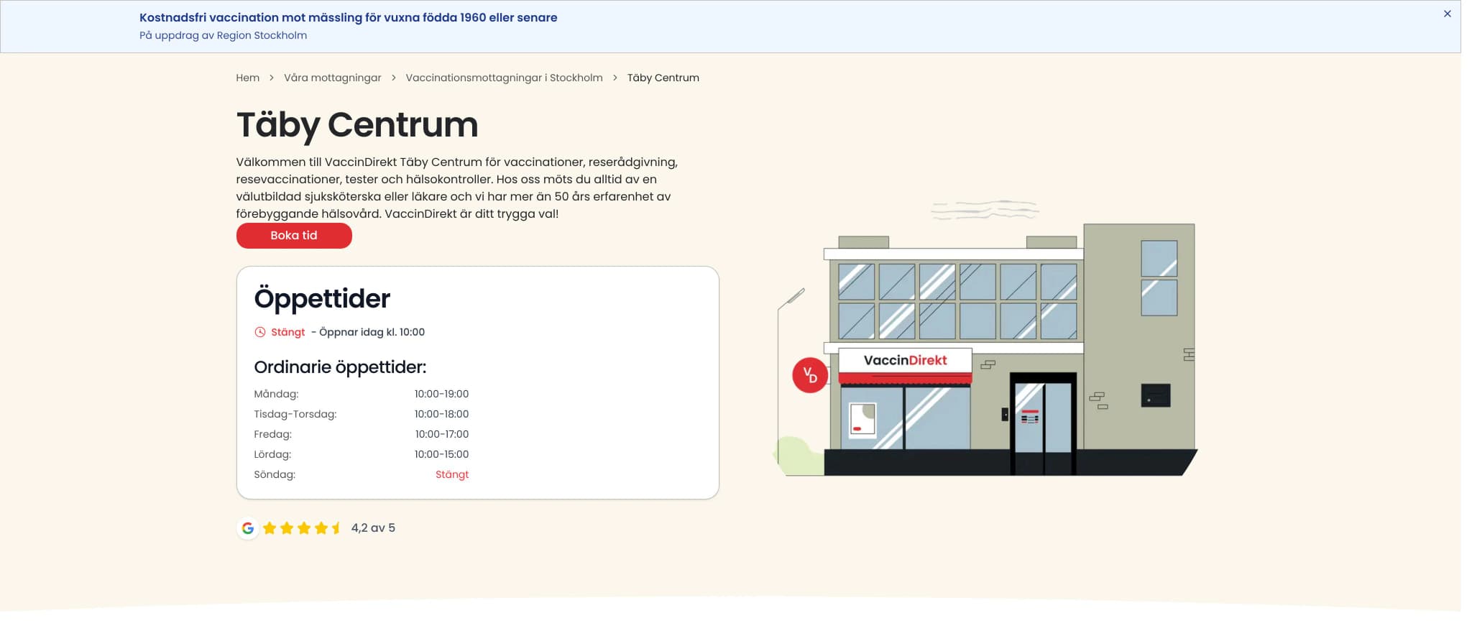The image size is (1472, 631).
Task: Click the Öppettider heading
Action: (x=322, y=298)
